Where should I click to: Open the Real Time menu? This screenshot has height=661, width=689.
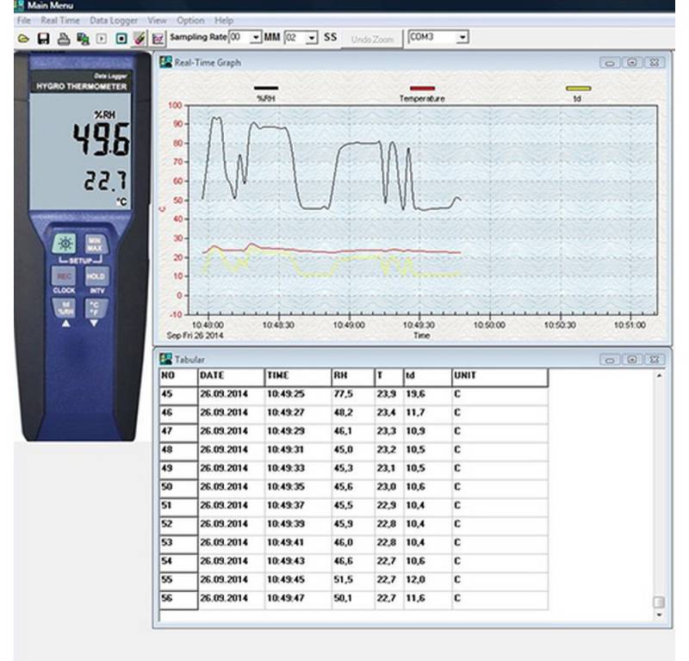click(59, 20)
